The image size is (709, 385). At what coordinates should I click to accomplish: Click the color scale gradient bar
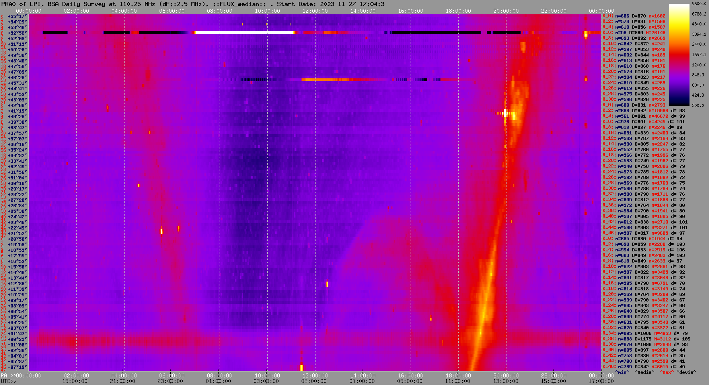[679, 55]
